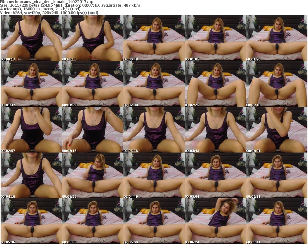The image size is (308, 244).
Task: Click the Audio mp3 16000 Hz info line
Action: 40,9
